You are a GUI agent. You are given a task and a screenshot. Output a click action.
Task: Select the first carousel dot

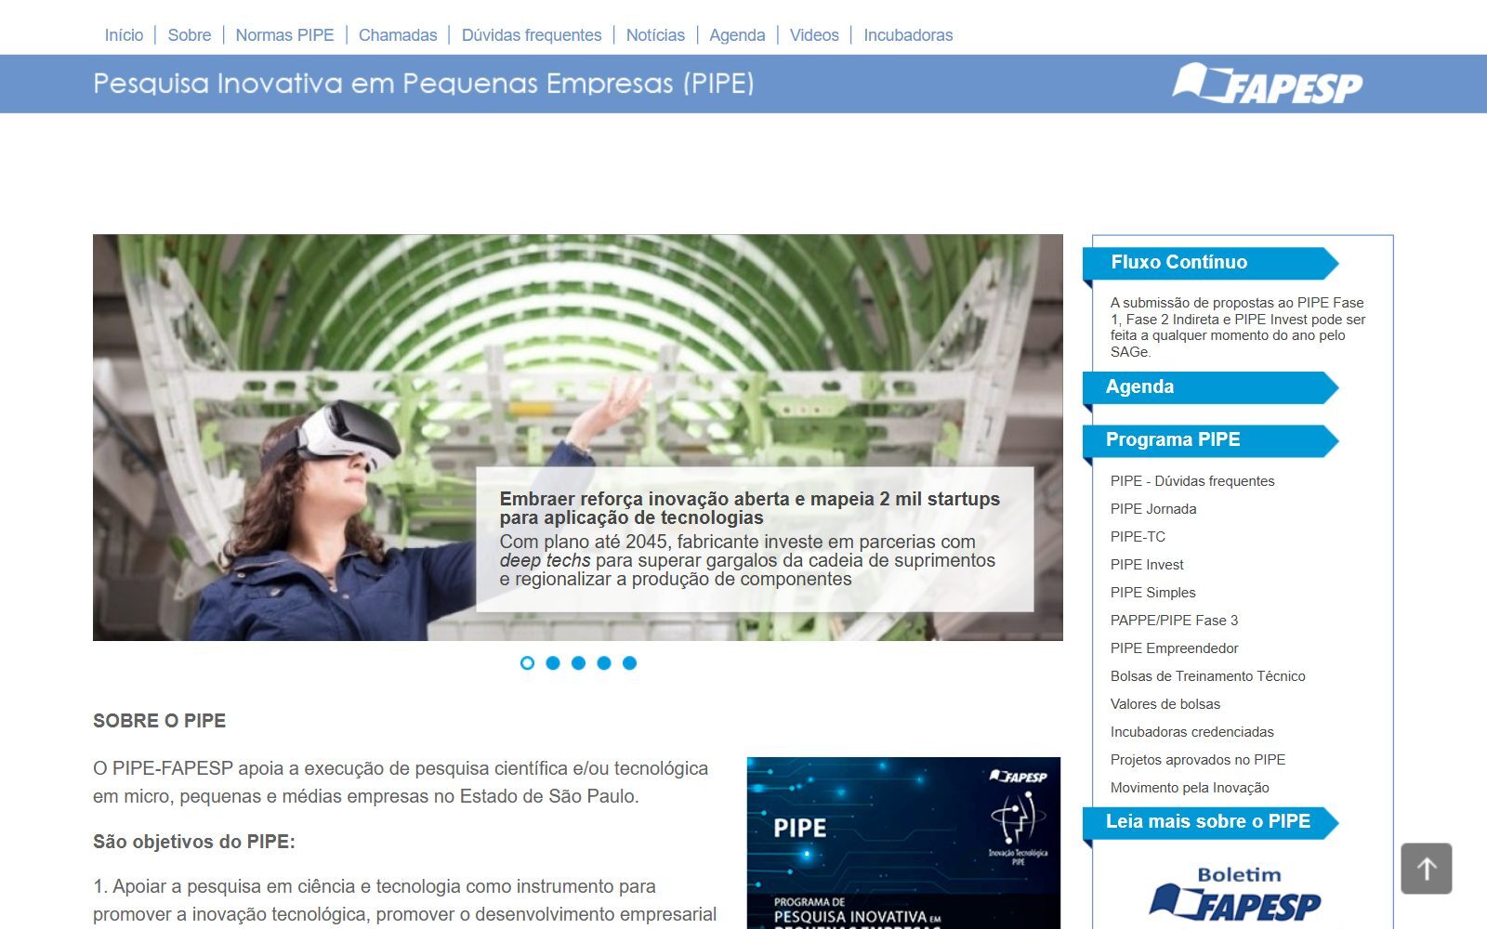tap(527, 662)
